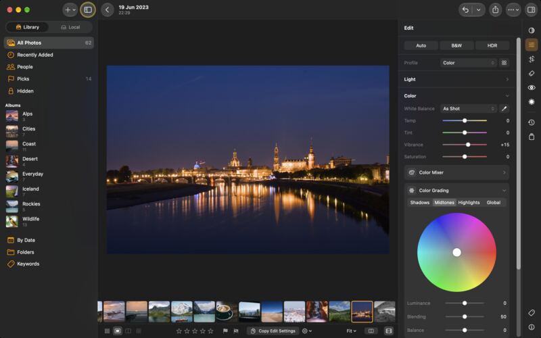Select the crop tool icon

click(532, 59)
